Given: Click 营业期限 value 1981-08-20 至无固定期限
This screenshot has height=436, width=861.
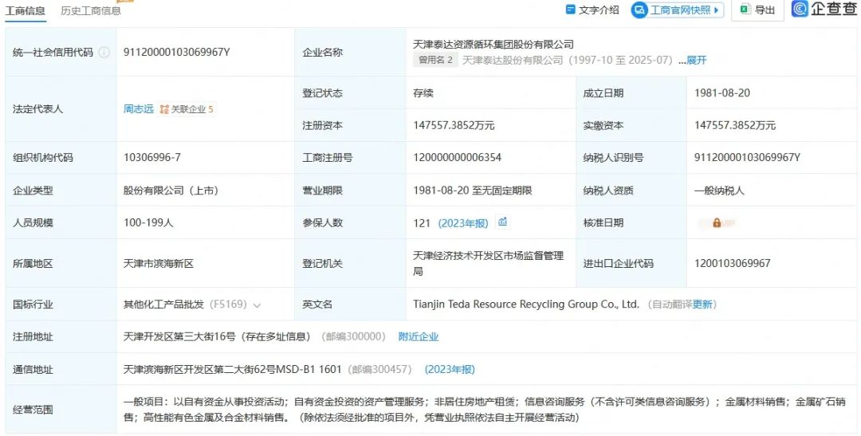Looking at the screenshot, I should 473,191.
